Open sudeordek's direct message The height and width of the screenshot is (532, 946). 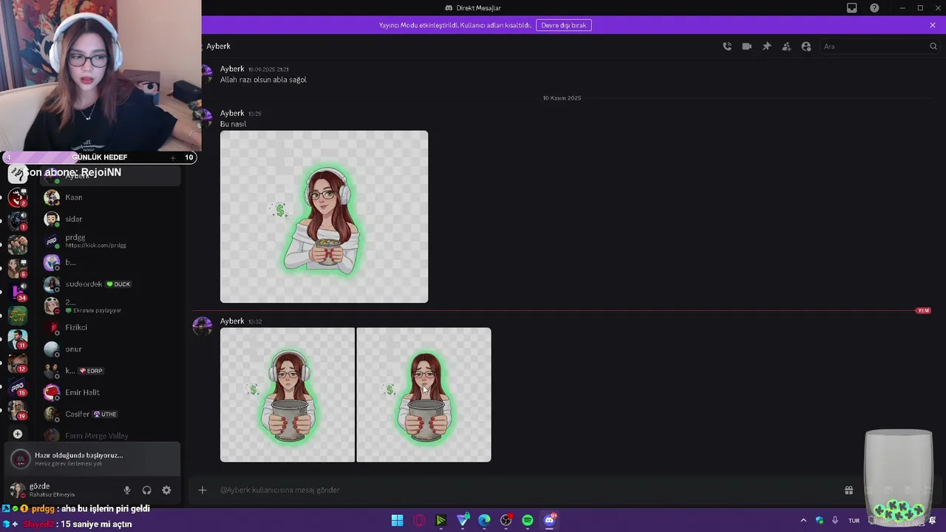tap(111, 284)
